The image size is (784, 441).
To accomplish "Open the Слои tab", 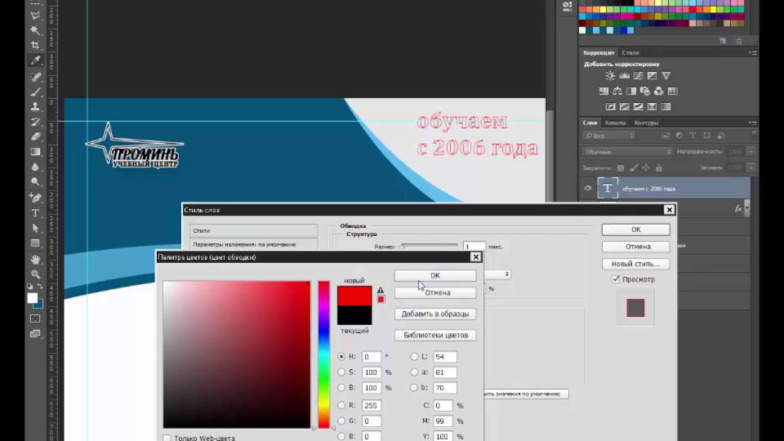I will click(590, 123).
